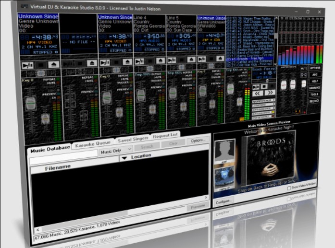This screenshot has height=248, width=335.
Task: Toggle EQ on the leftmost deck
Action: coord(58,98)
